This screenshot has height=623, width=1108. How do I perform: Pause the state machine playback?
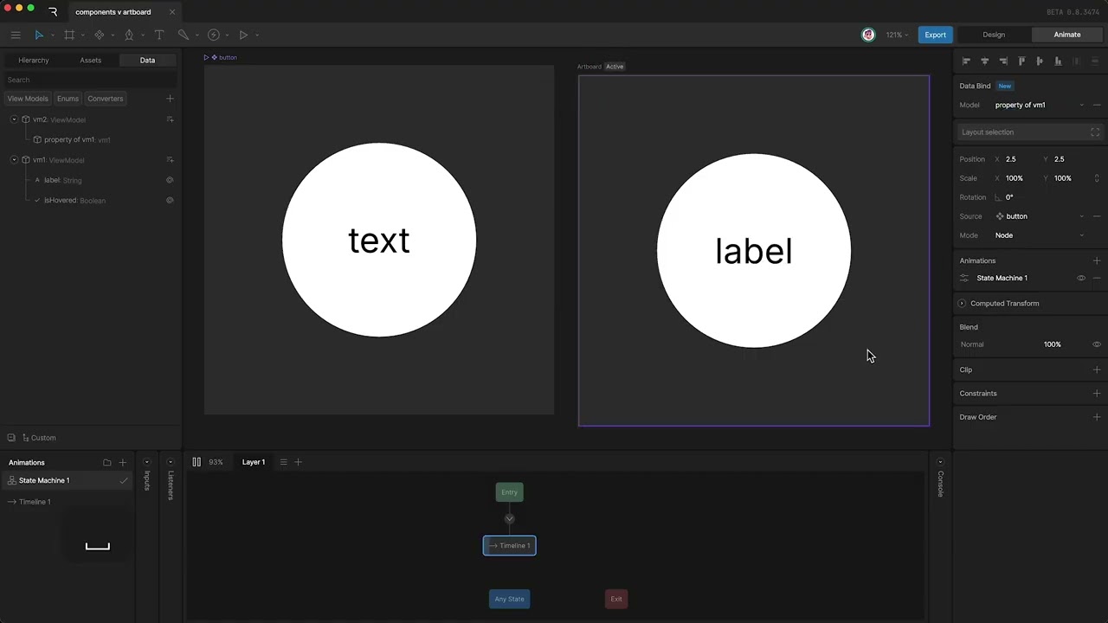click(196, 462)
